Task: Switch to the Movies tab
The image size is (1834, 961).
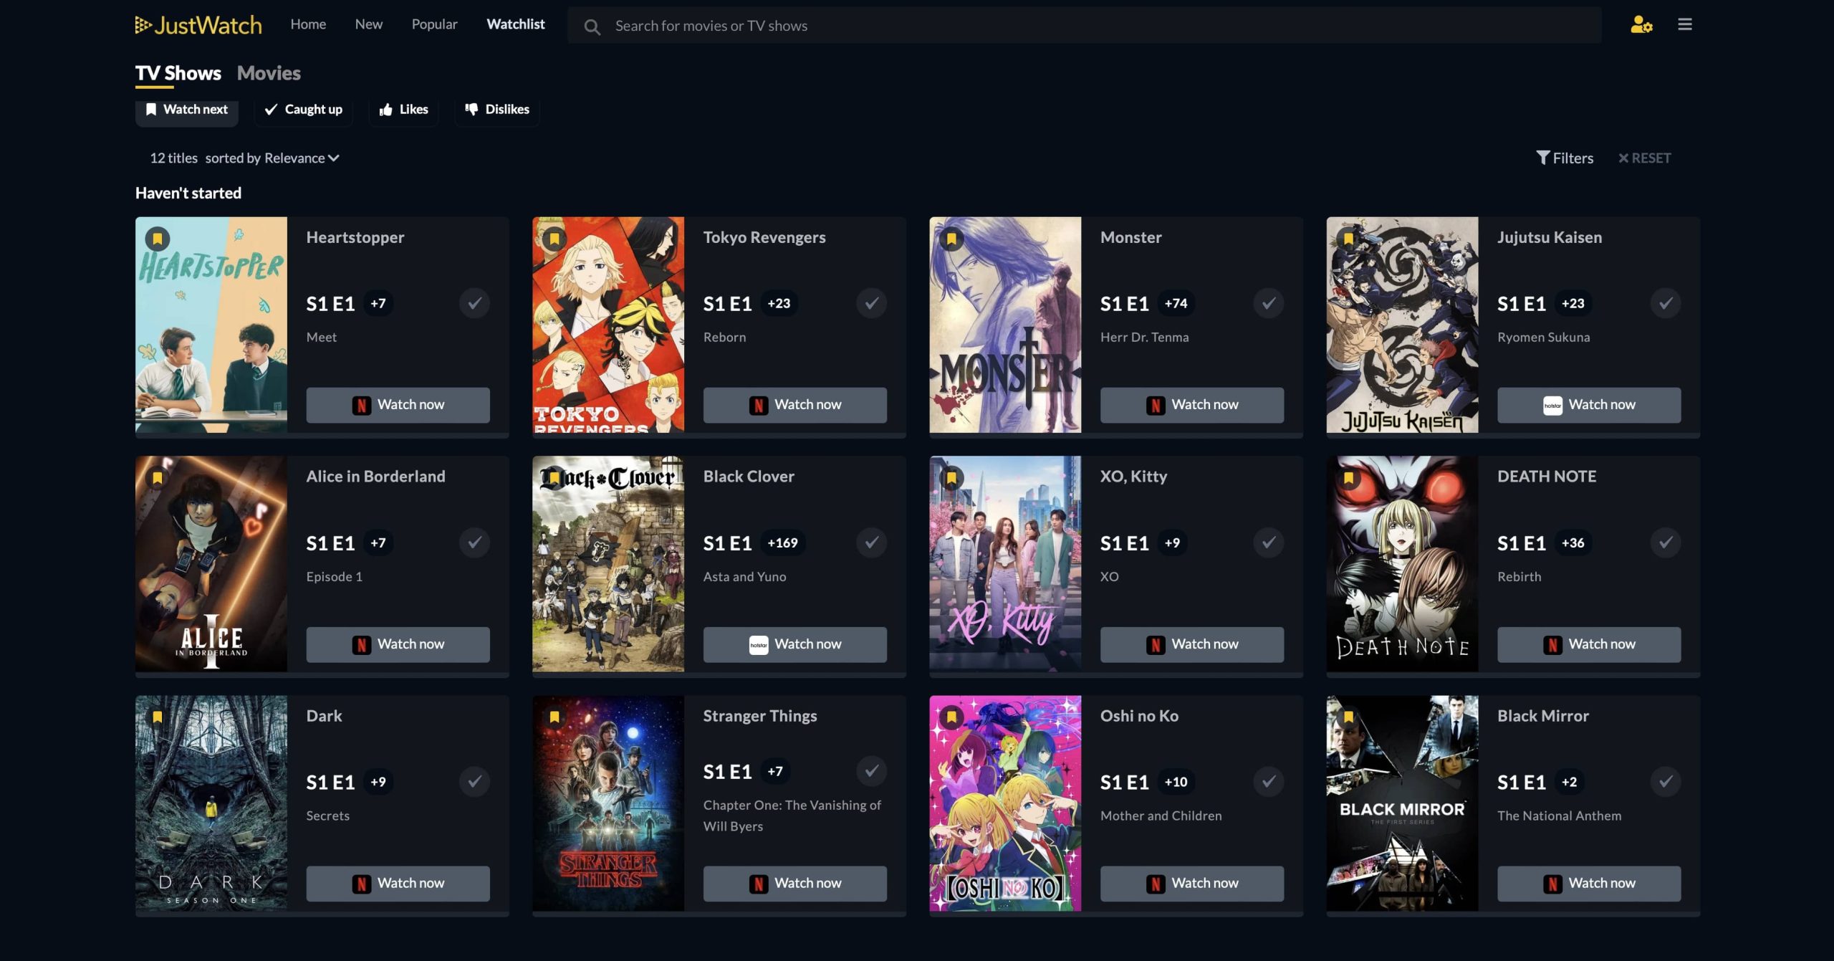Action: tap(269, 73)
